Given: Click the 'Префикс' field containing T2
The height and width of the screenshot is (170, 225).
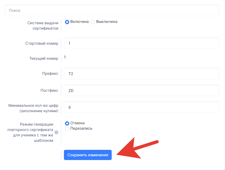Looking at the screenshot, I should pos(141,74).
